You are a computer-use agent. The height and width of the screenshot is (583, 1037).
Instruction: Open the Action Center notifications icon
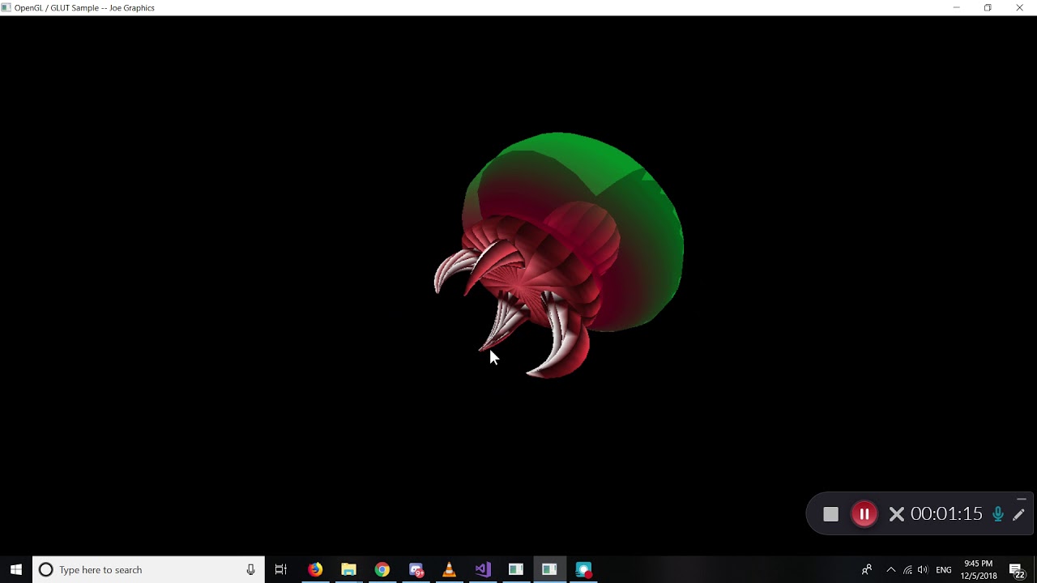coord(1017,570)
